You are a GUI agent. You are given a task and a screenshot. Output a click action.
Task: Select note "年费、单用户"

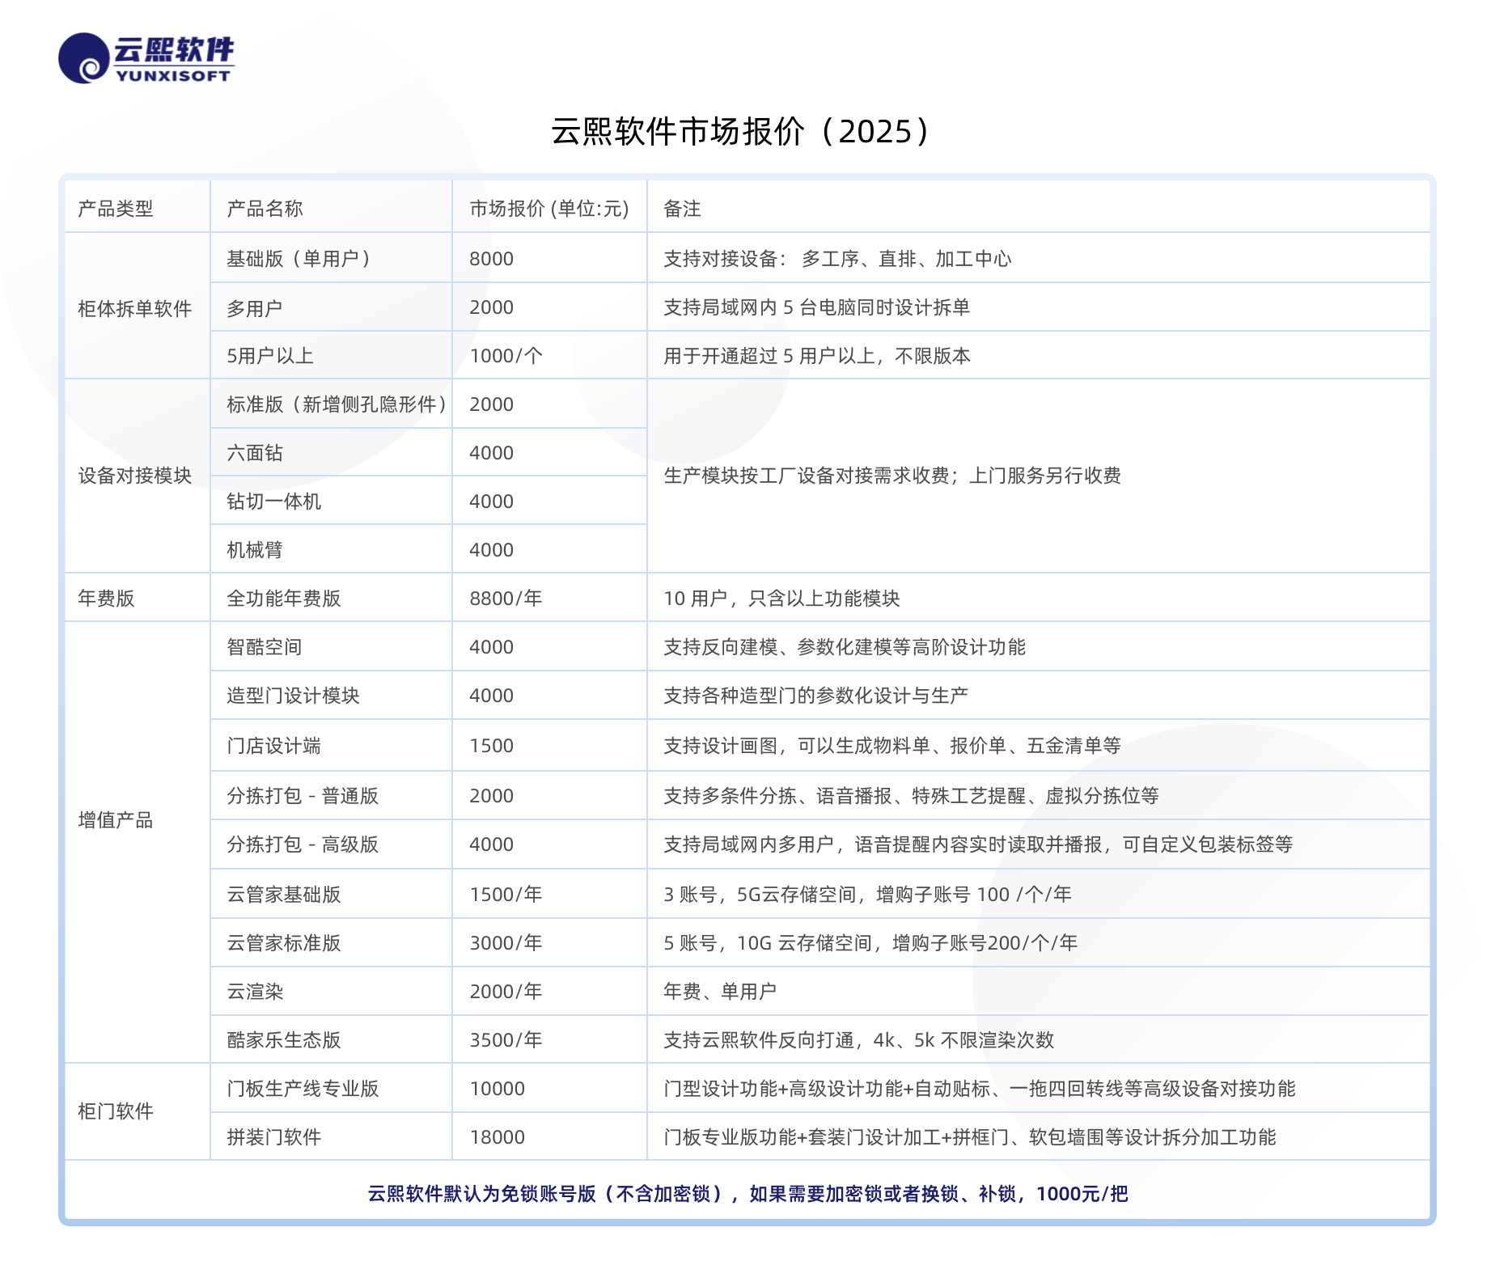coord(720,992)
